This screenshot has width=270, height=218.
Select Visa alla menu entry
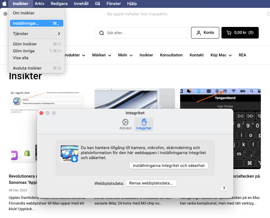click(37, 58)
